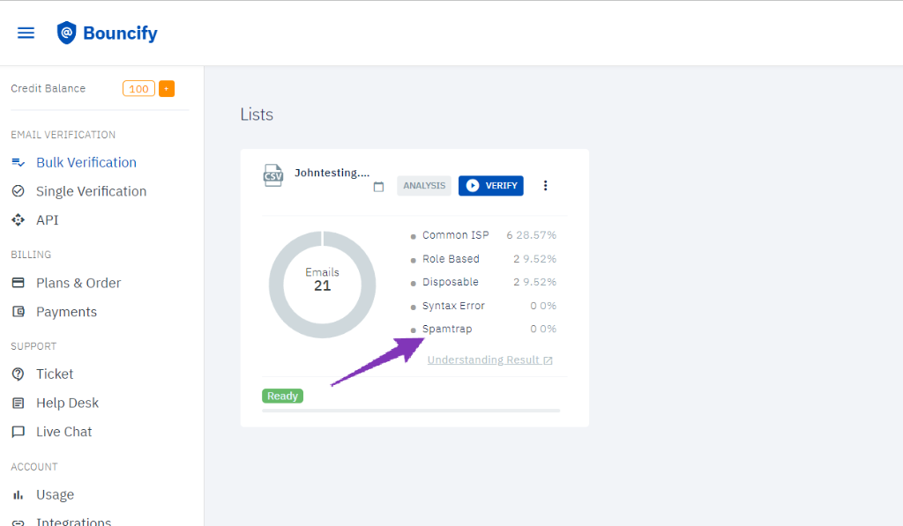Add credits with the orange plus button
The width and height of the screenshot is (903, 526).
click(x=167, y=89)
